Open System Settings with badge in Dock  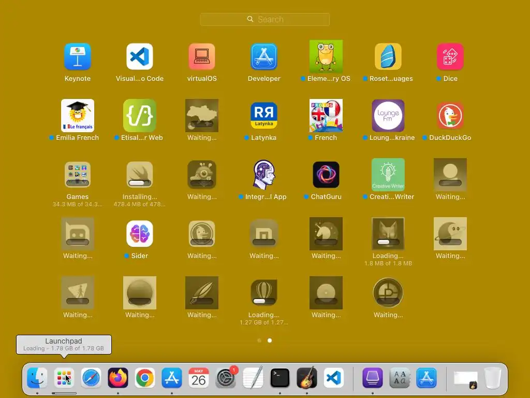pos(226,378)
